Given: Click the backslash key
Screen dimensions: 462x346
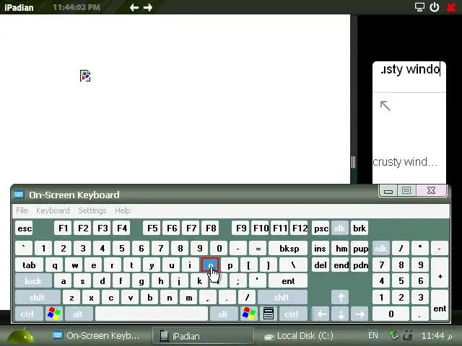Looking at the screenshot, I should [x=293, y=265].
